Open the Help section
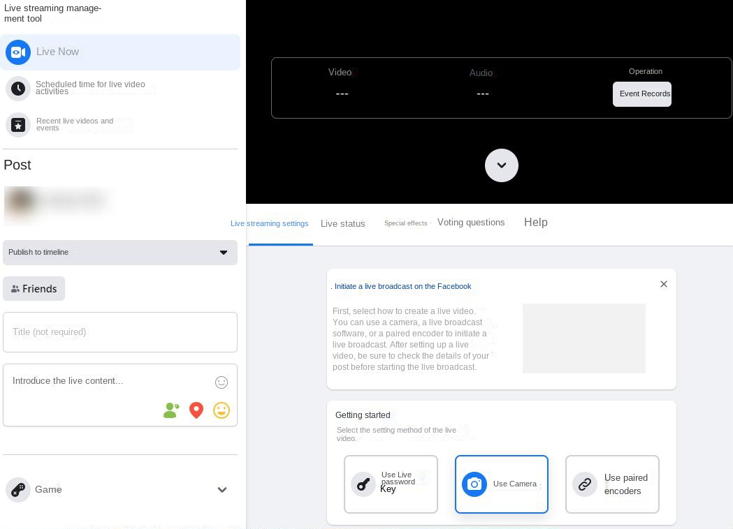Viewport: 733px width, 529px height. click(536, 222)
